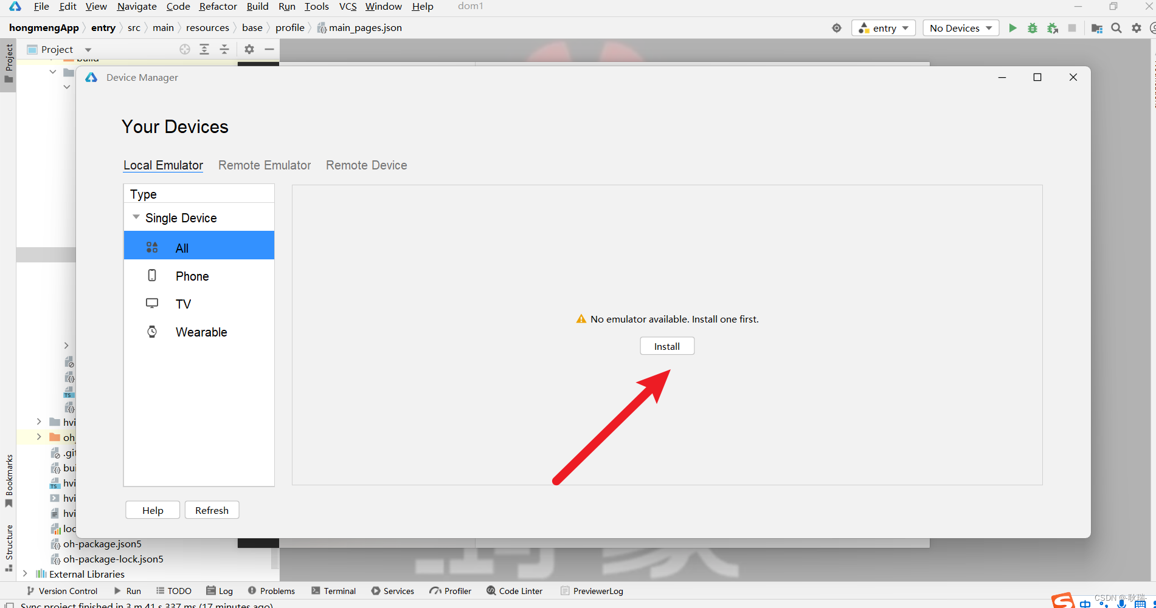
Task: Click select opened file locate icon
Action: point(185,49)
